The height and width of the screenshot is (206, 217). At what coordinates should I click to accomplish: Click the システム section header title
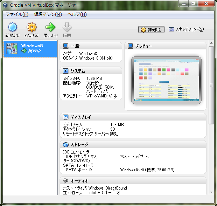[x=78, y=71]
